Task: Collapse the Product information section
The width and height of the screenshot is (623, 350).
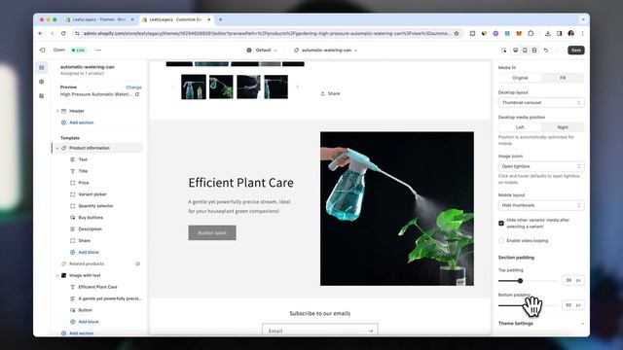Action: point(57,148)
